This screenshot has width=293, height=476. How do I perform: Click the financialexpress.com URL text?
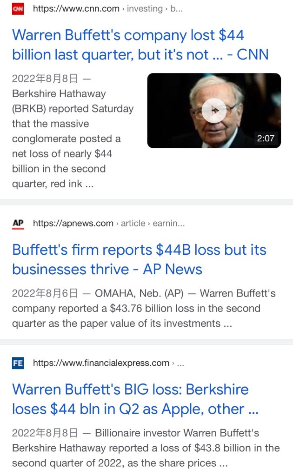click(x=101, y=363)
